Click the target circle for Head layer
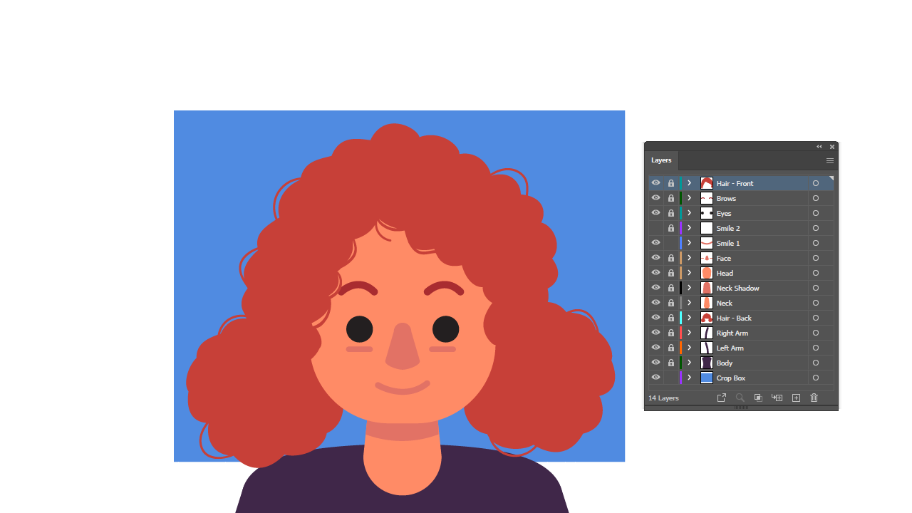Image resolution: width=912 pixels, height=513 pixels. [816, 273]
